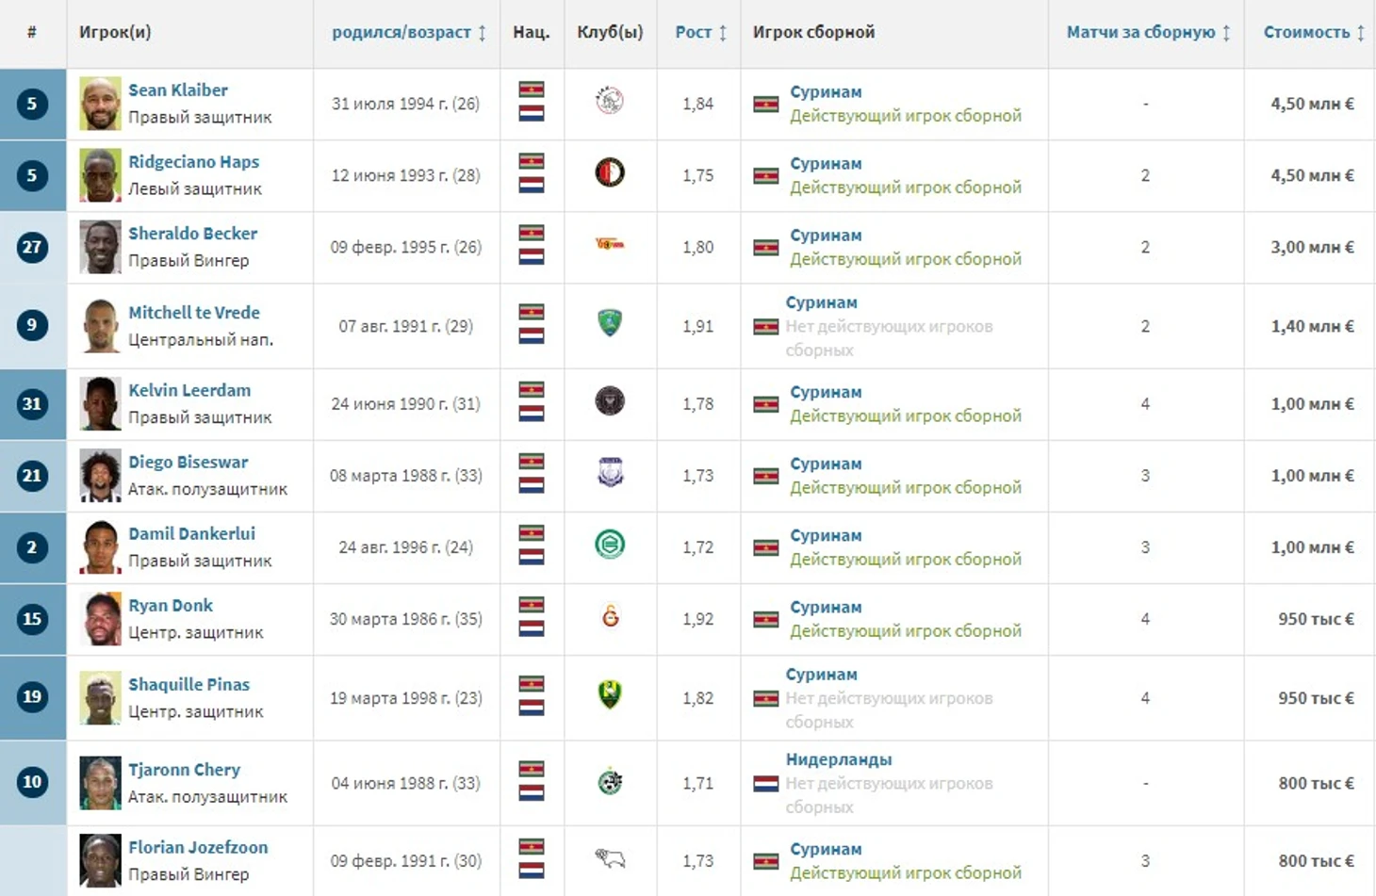Click the Derby County crest for Florian Jozefzoon

[610, 858]
